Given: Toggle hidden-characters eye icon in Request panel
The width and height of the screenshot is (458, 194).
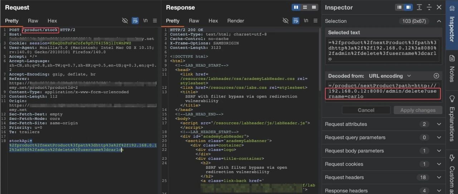Looking at the screenshot, I should (125, 21).
